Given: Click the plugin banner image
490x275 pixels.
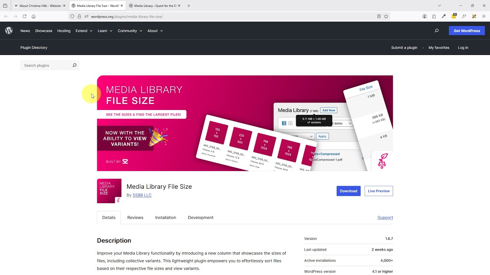Looking at the screenshot, I should [245, 123].
